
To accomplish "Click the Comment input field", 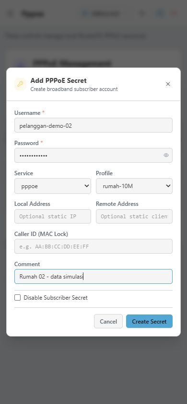I will 93,277.
